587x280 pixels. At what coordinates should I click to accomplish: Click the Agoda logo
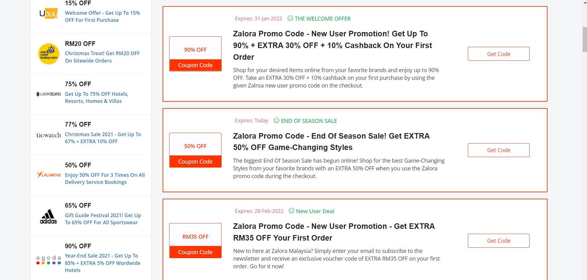49,260
